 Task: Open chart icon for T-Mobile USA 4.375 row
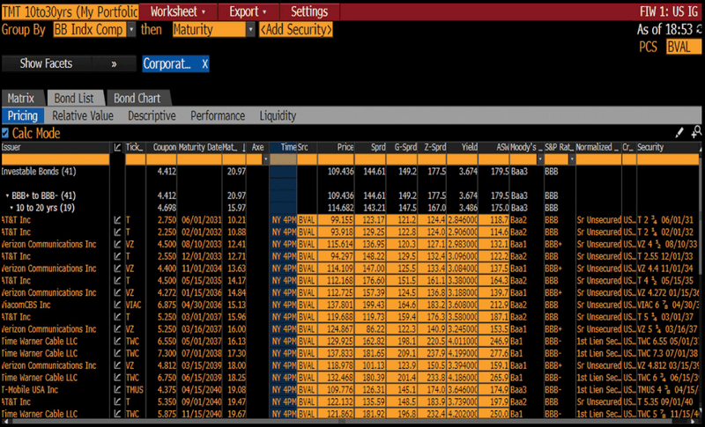tap(117, 390)
